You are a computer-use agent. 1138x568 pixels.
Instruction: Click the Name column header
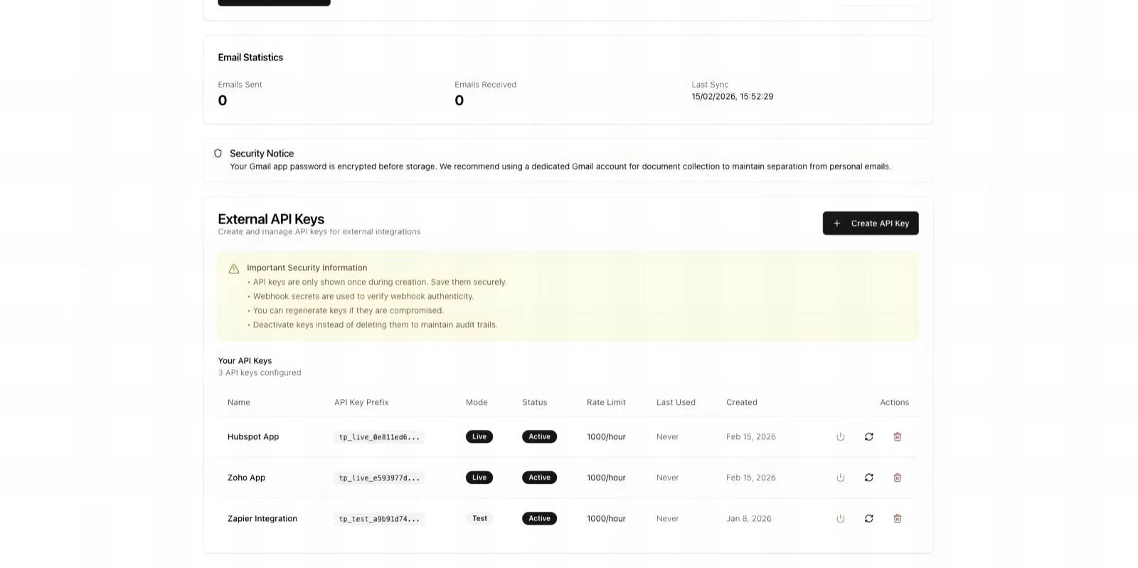coord(239,402)
